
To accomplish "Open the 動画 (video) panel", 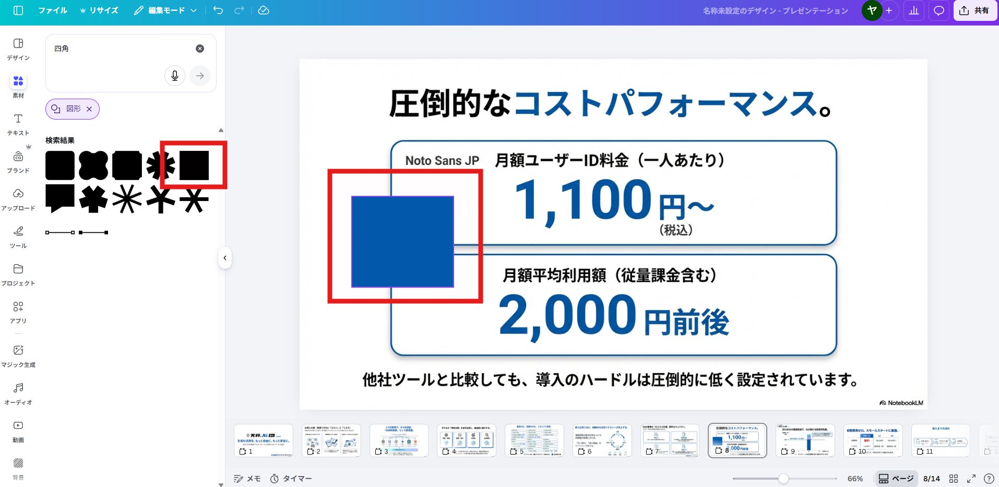I will 18,430.
